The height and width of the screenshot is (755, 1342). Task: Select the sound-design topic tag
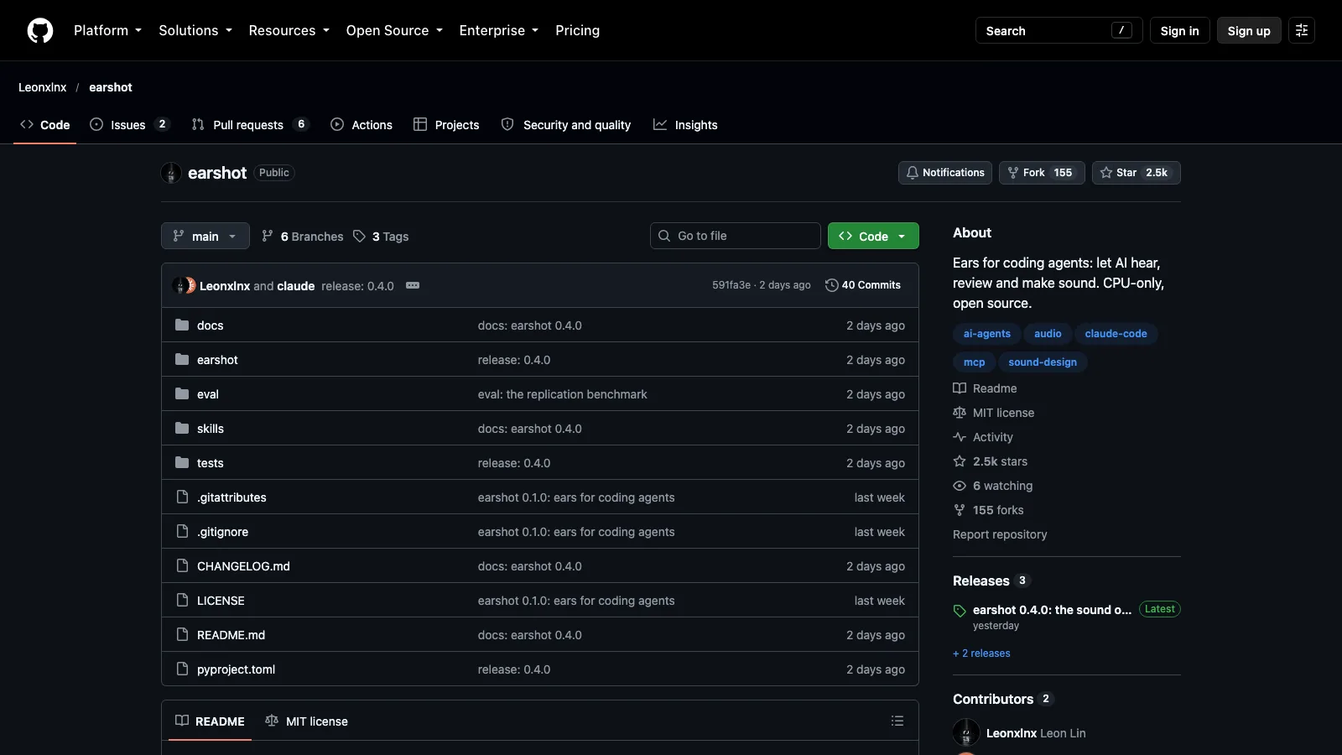[x=1043, y=362]
